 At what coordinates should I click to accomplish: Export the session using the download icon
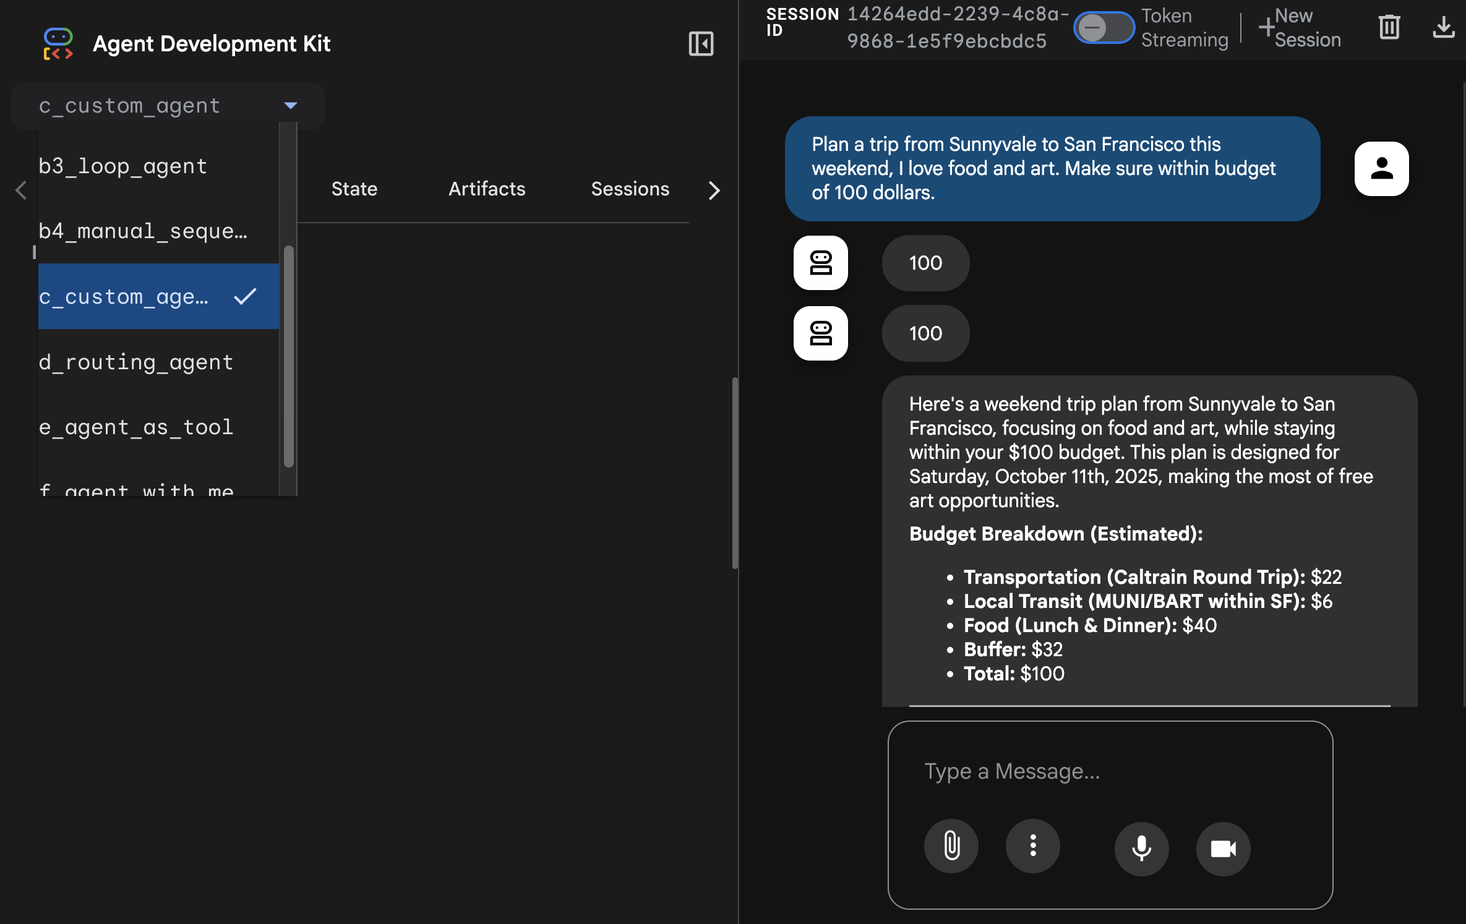[1444, 27]
